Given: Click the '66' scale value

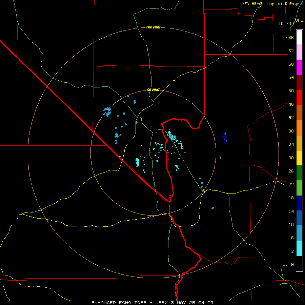Looking at the screenshot, I should point(291,37).
